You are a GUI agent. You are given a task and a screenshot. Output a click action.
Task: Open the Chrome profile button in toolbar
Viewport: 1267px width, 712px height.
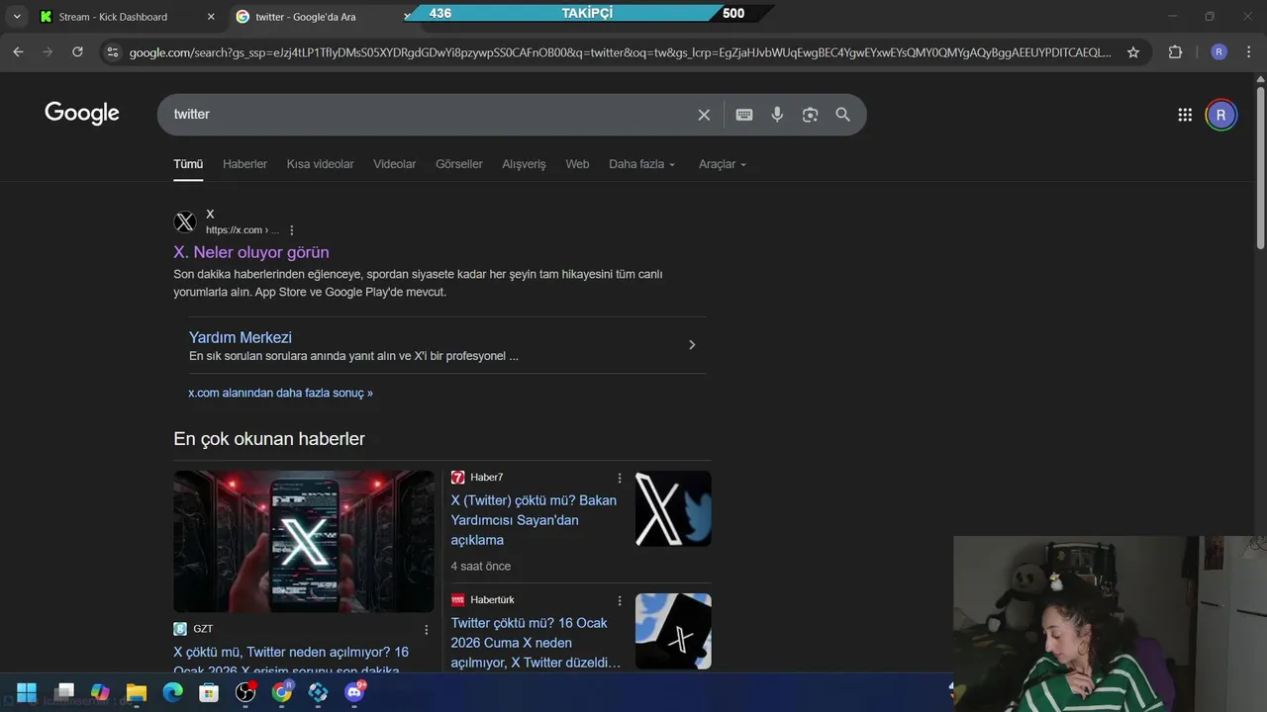click(1218, 52)
